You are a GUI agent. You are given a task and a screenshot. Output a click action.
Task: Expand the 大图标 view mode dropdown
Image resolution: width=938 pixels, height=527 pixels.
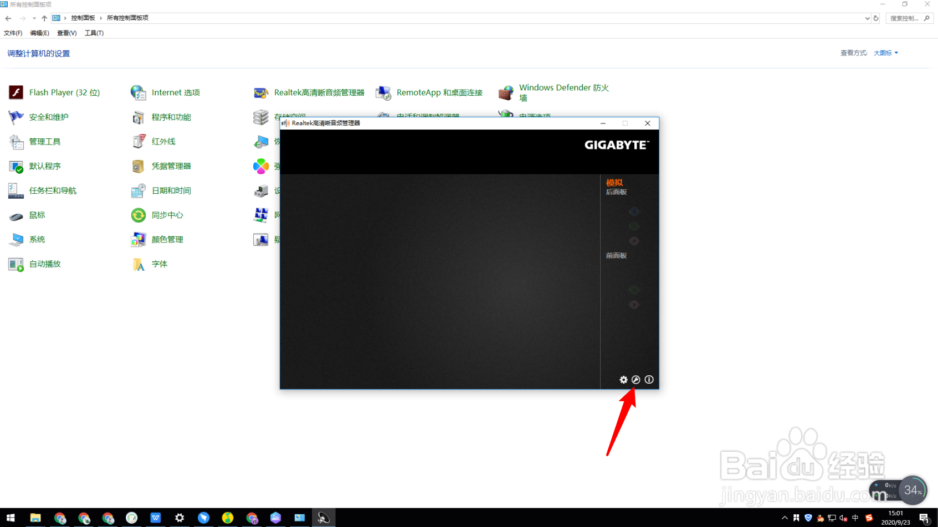(x=886, y=53)
